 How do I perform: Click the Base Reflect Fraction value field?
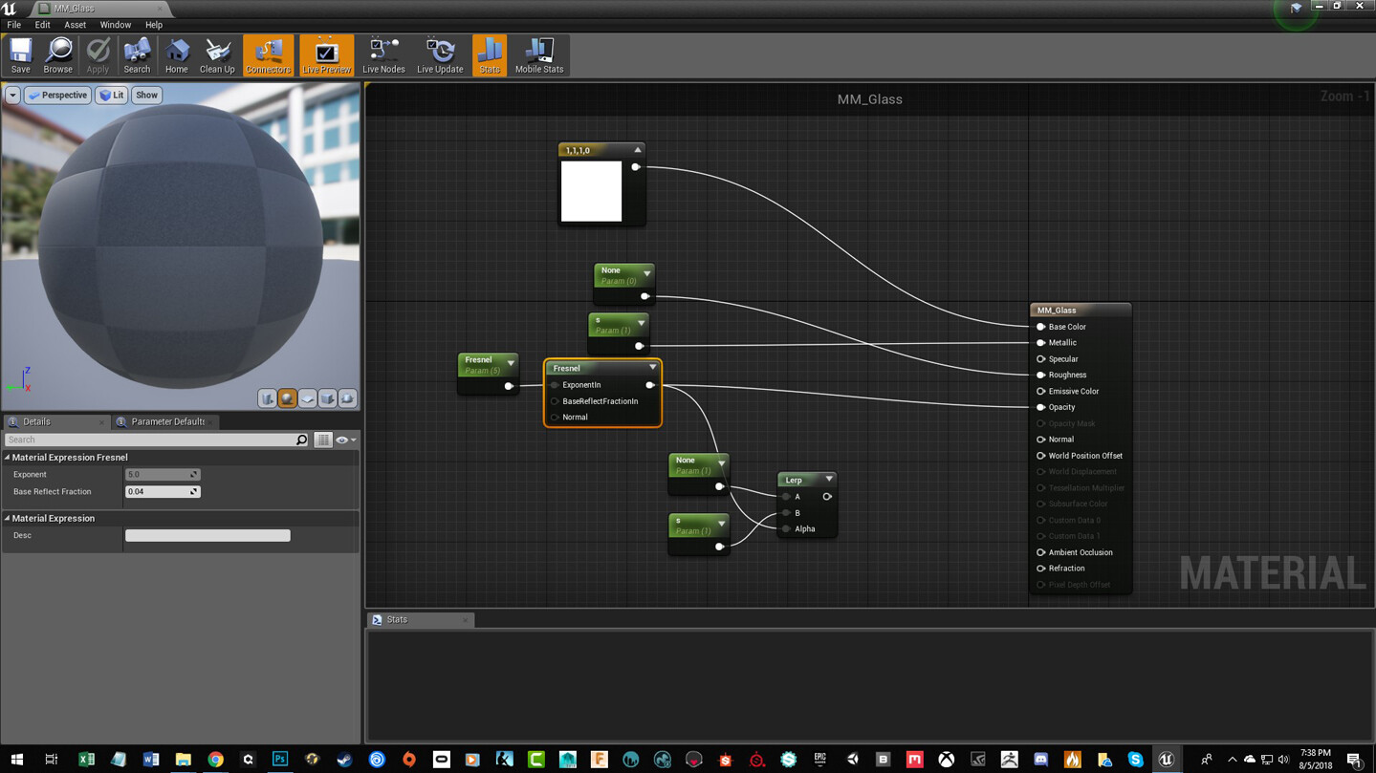(x=162, y=491)
